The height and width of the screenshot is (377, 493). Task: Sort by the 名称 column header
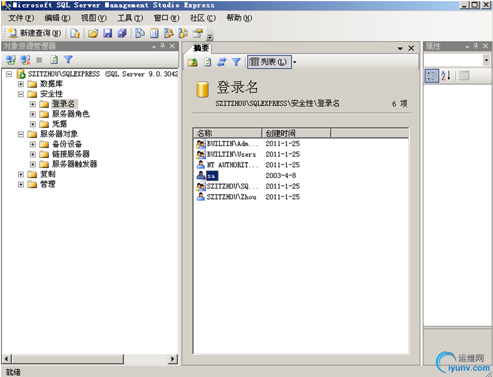tap(228, 133)
